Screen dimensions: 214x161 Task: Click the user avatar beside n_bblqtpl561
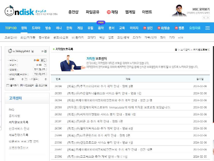(x=10, y=51)
